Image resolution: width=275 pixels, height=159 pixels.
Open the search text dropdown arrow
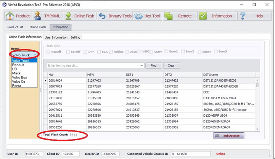pyautogui.click(x=142, y=65)
